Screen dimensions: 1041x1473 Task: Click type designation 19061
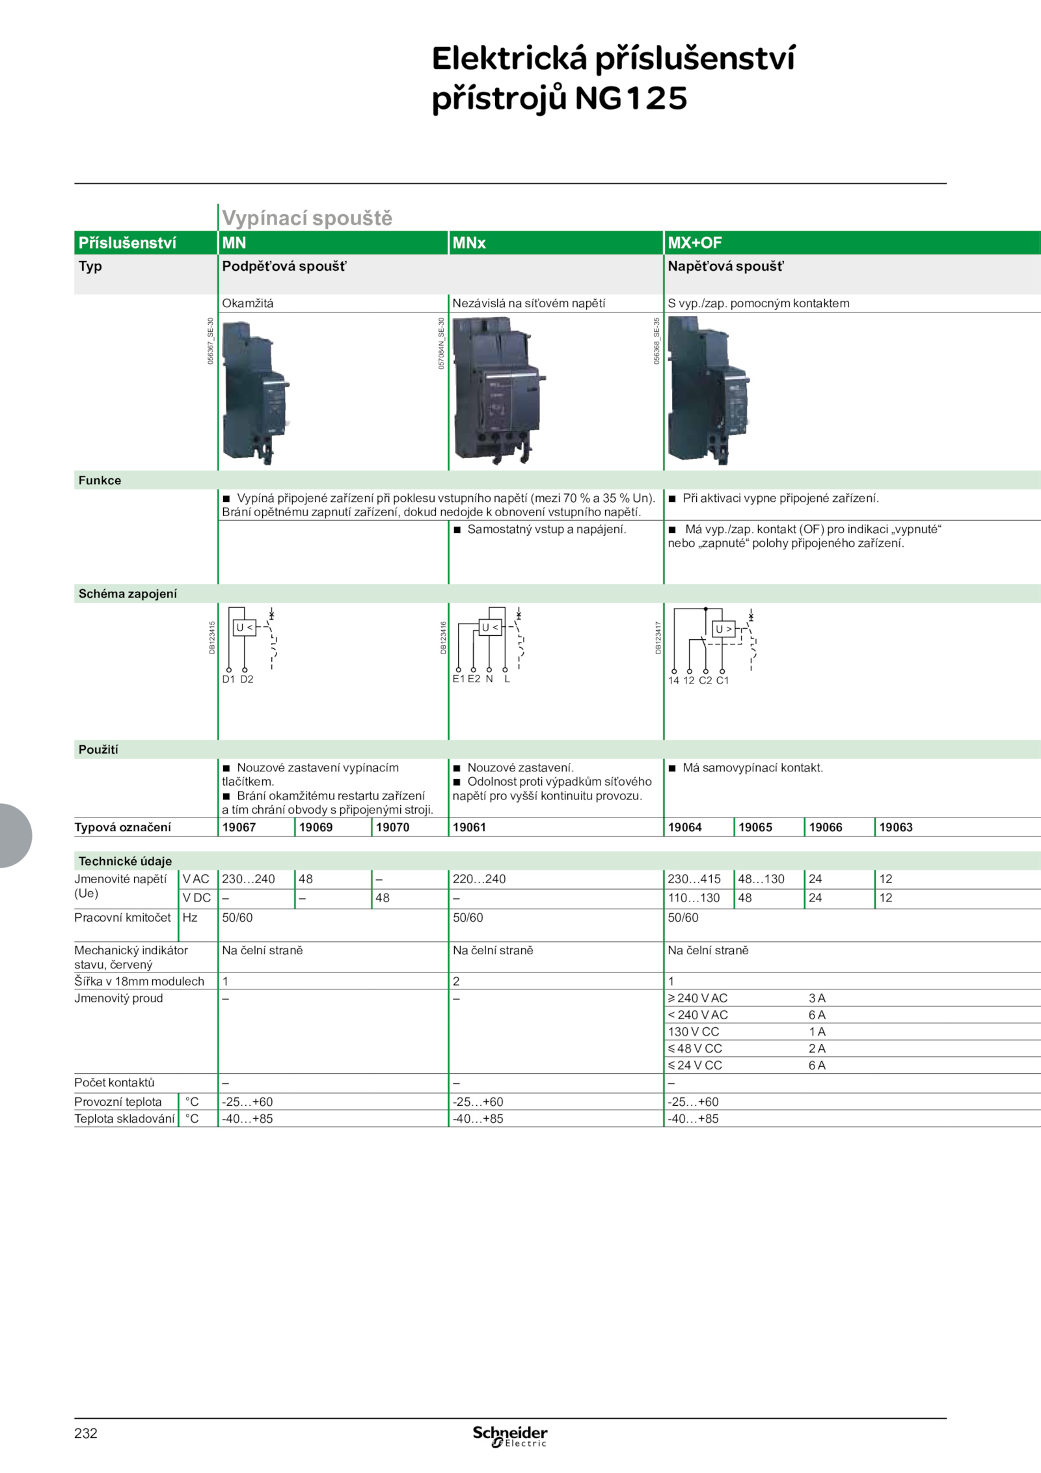click(469, 827)
